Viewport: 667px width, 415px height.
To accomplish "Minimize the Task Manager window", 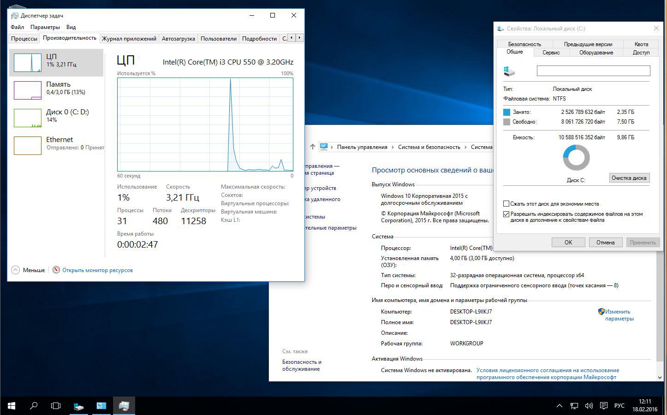I will 252,15.
